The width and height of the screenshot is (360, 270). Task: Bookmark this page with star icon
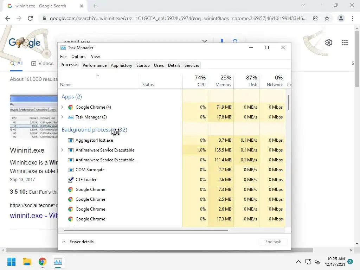point(327,18)
